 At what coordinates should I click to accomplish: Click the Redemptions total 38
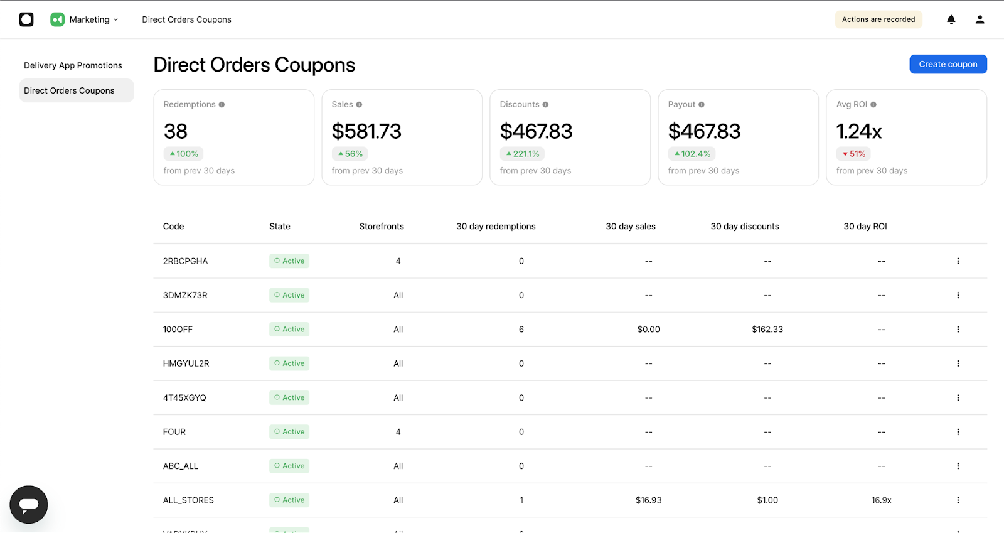pos(176,131)
